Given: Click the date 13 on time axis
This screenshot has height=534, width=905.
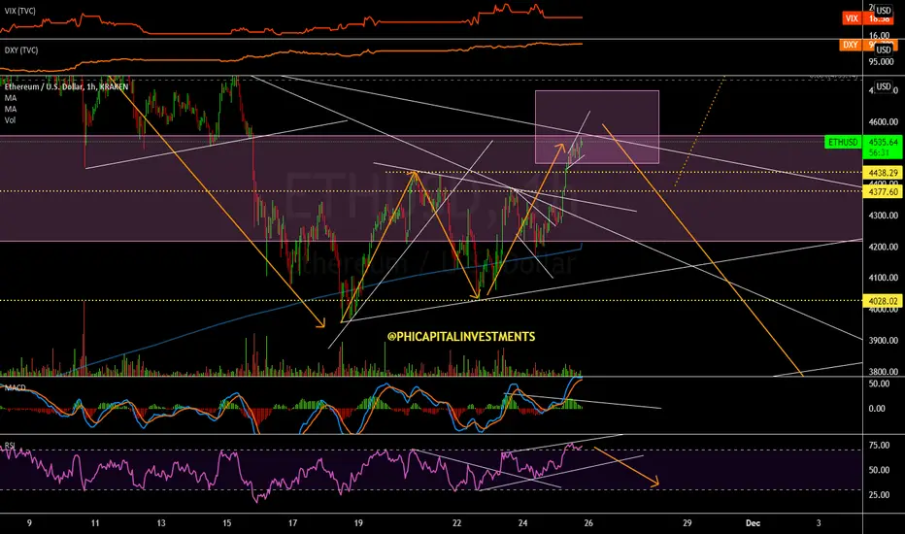Looking at the screenshot, I should [161, 523].
